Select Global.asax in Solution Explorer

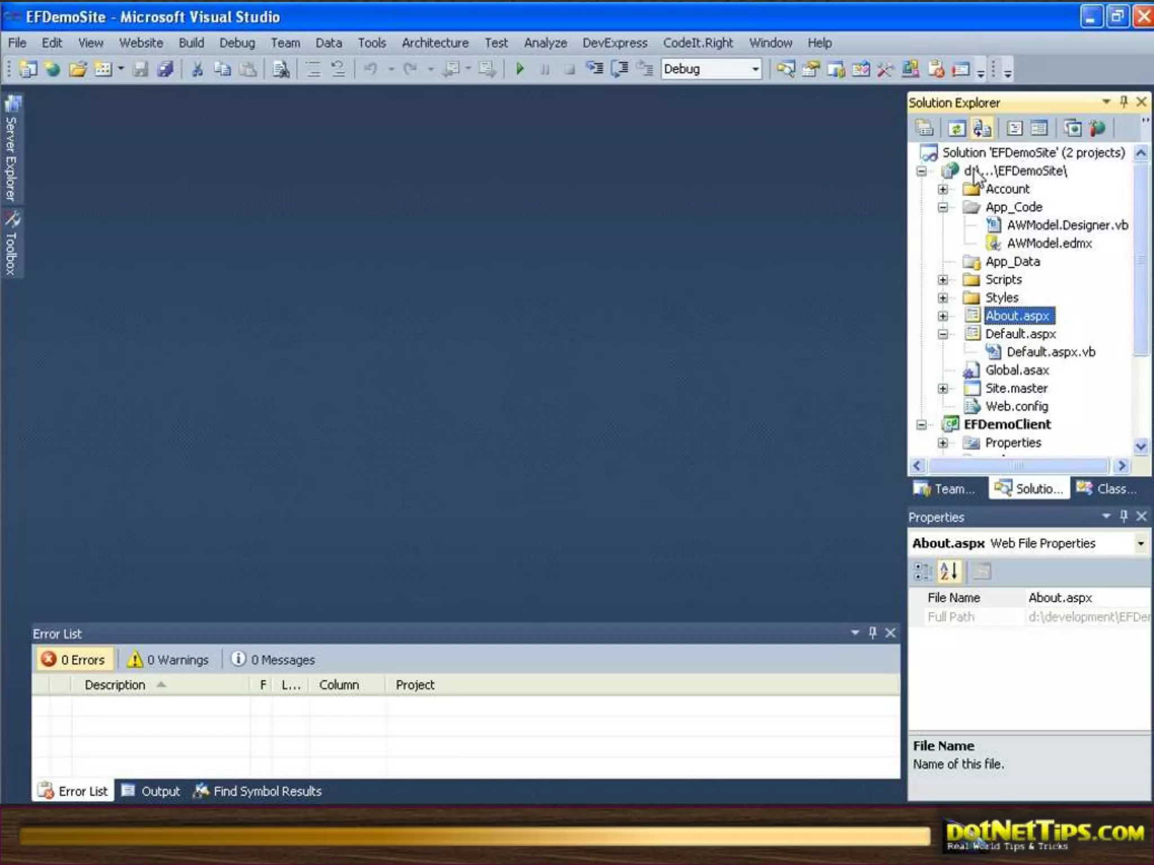click(x=1017, y=371)
